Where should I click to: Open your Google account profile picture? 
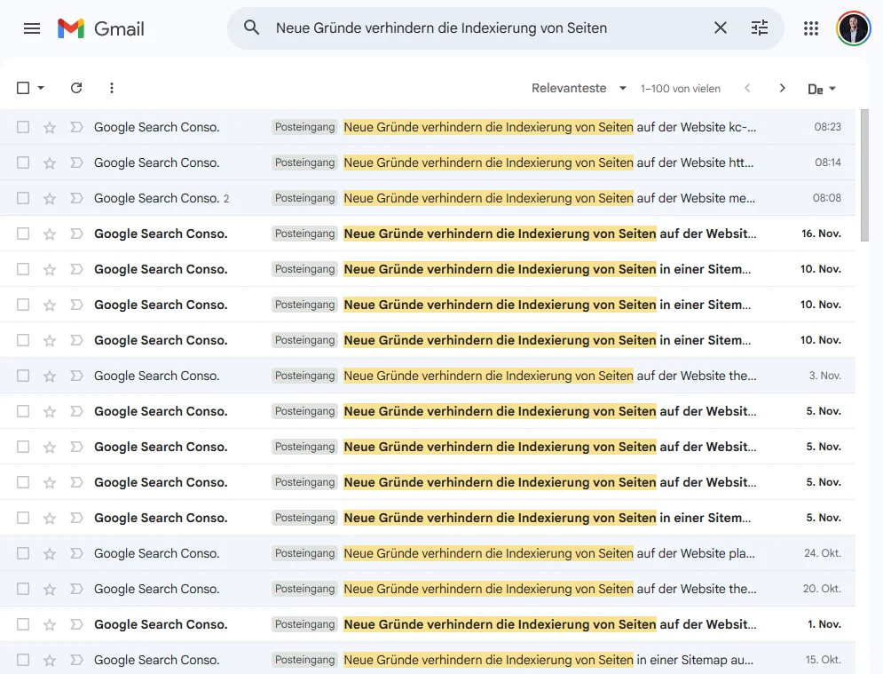tap(852, 28)
